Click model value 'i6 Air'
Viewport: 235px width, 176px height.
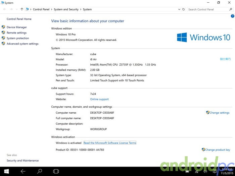click(93, 59)
